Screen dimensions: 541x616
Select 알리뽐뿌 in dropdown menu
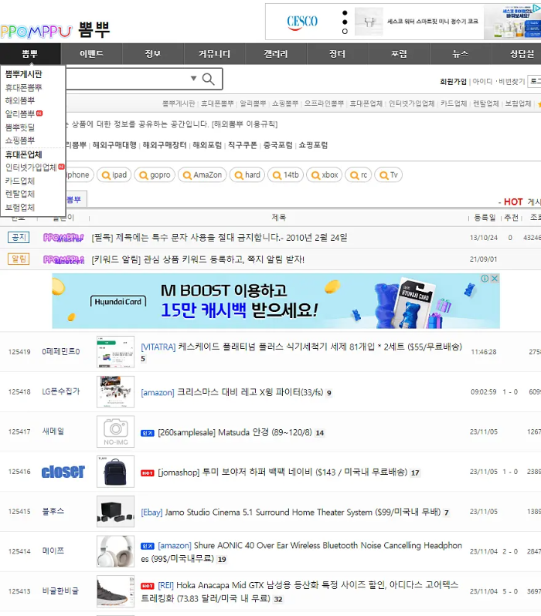click(x=20, y=114)
